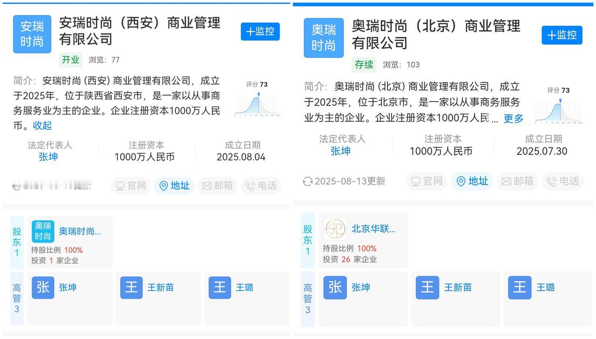Collapse the intro text via 收起

tap(42, 126)
